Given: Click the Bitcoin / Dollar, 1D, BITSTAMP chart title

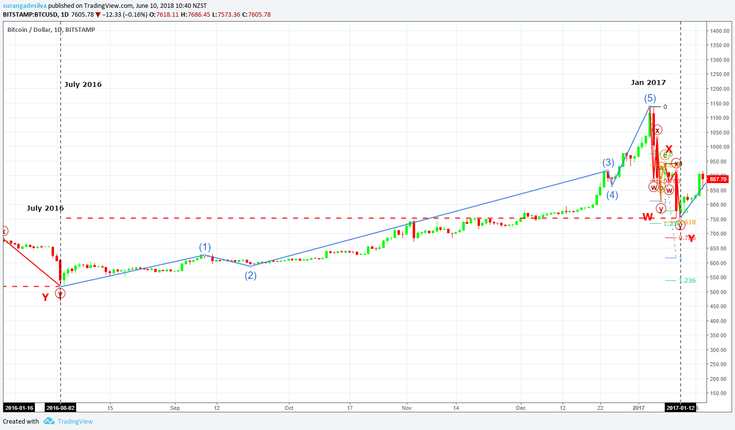Looking at the screenshot, I should [51, 29].
